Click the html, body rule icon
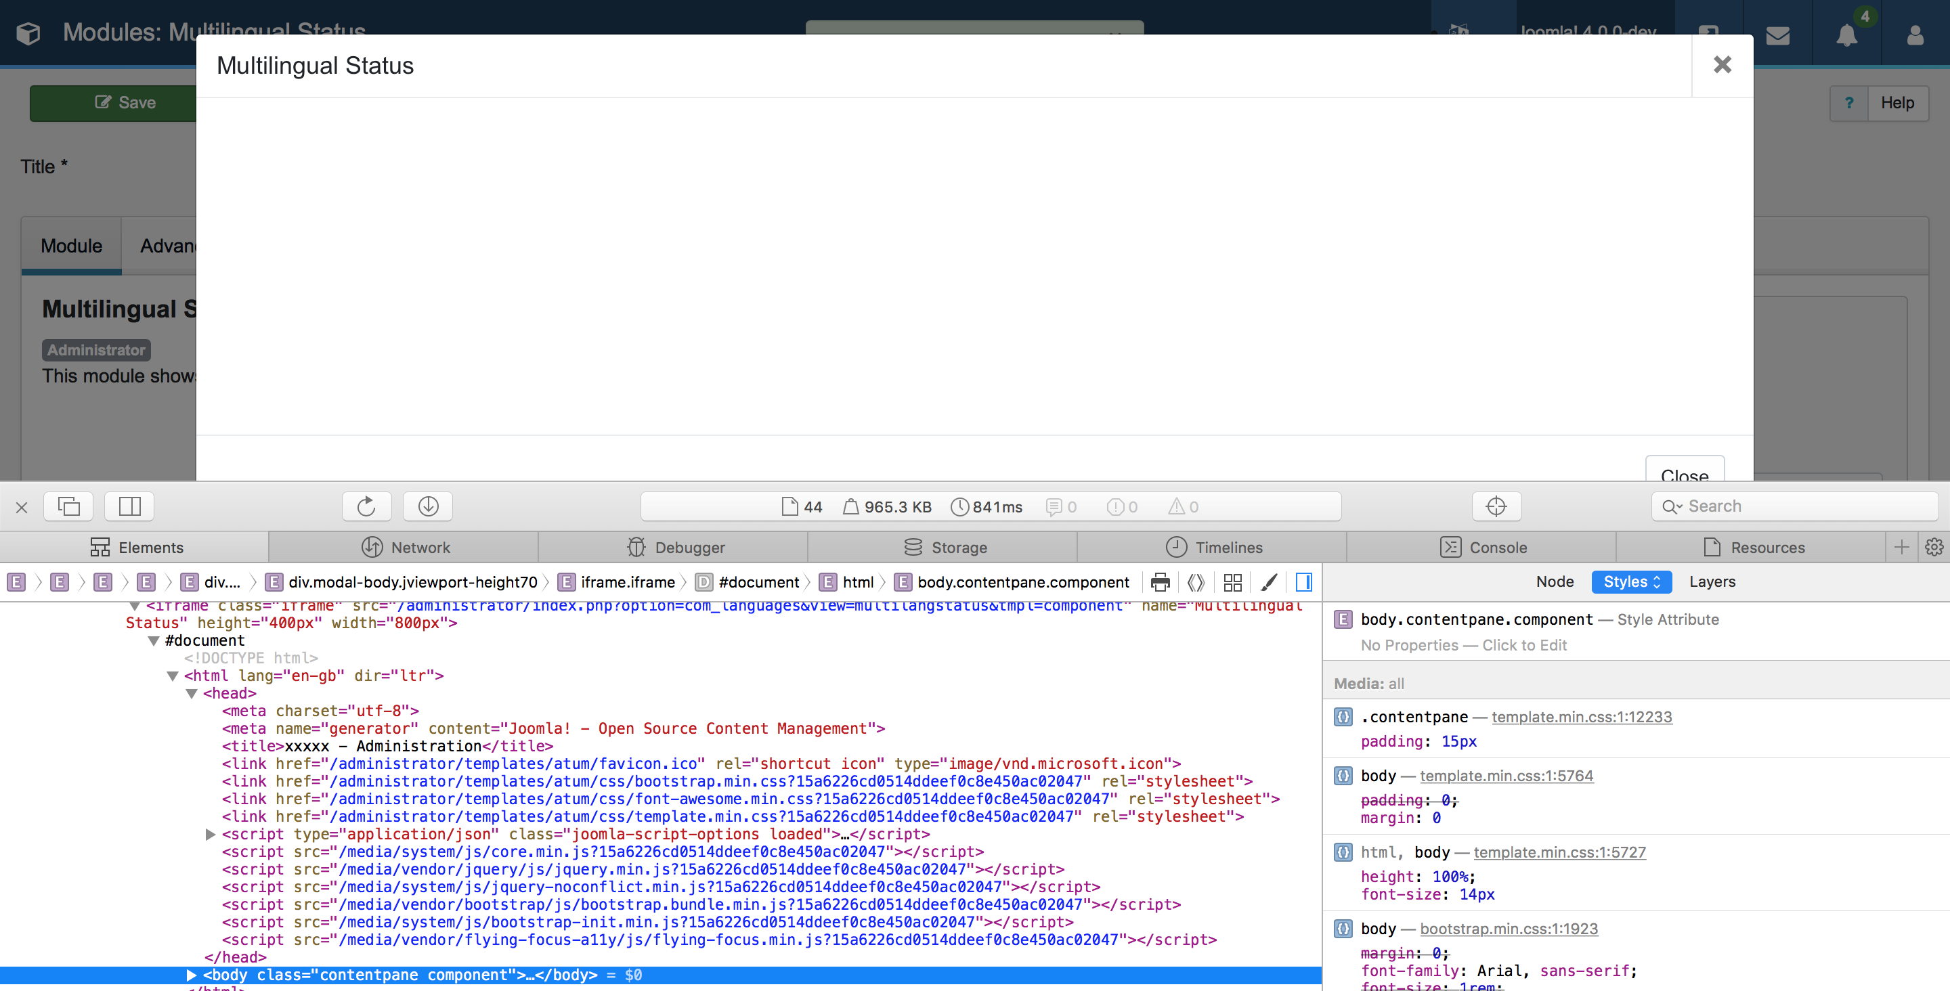Viewport: 1950px width, 991px height. click(x=1343, y=852)
